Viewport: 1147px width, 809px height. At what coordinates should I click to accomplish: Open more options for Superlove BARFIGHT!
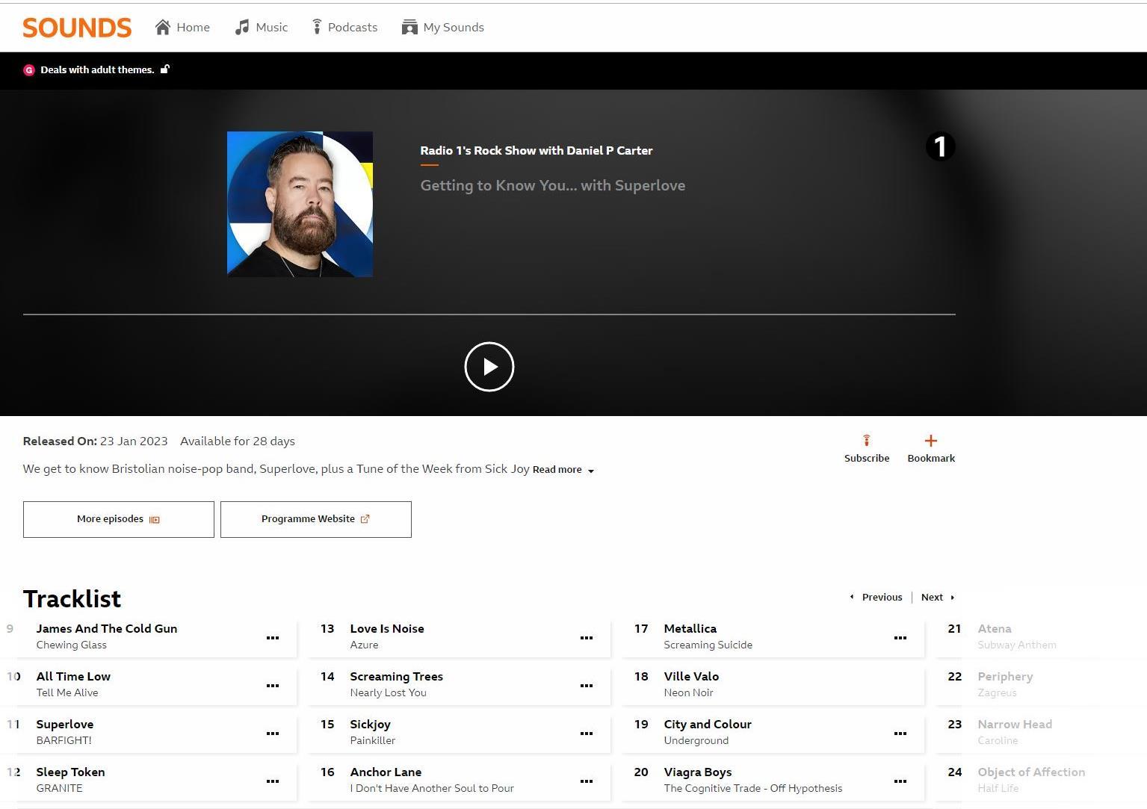[x=273, y=734]
